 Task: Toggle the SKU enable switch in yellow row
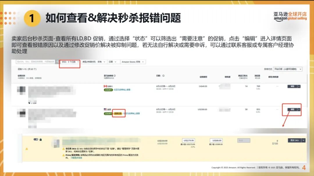tap(36, 140)
